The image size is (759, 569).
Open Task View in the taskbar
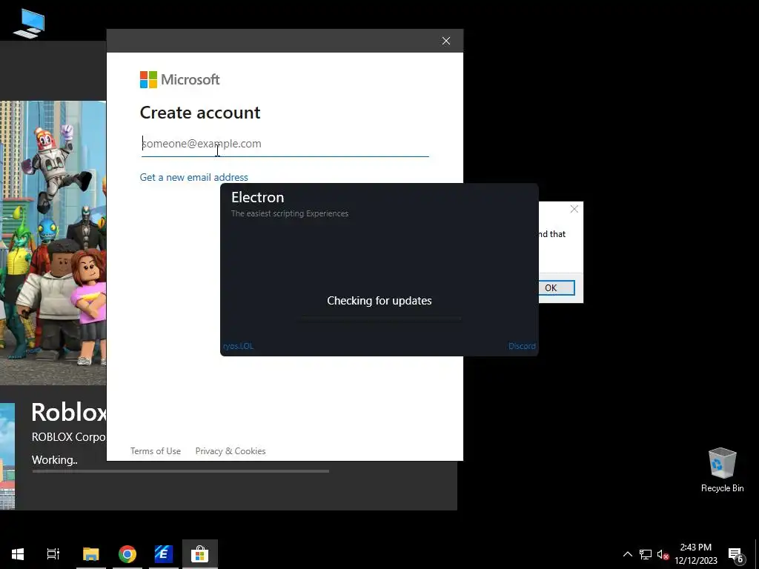click(53, 554)
